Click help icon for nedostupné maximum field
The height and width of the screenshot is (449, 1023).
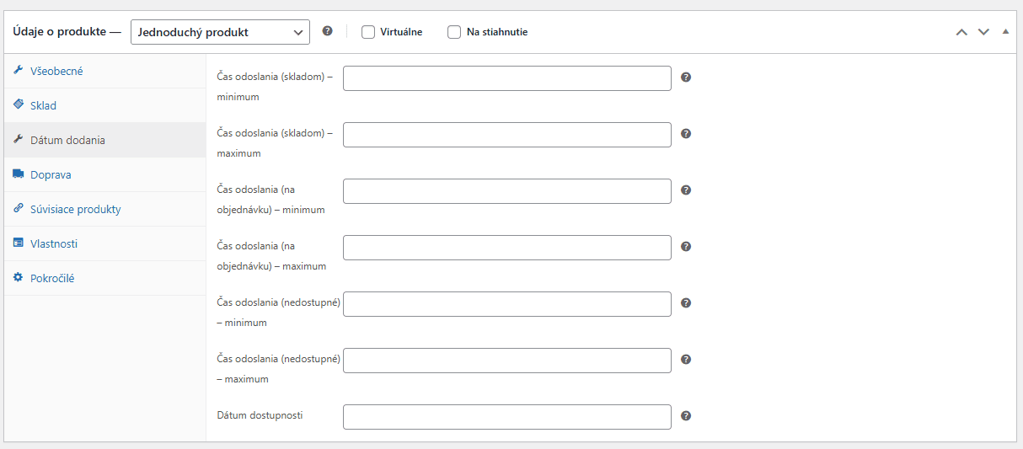(x=686, y=360)
